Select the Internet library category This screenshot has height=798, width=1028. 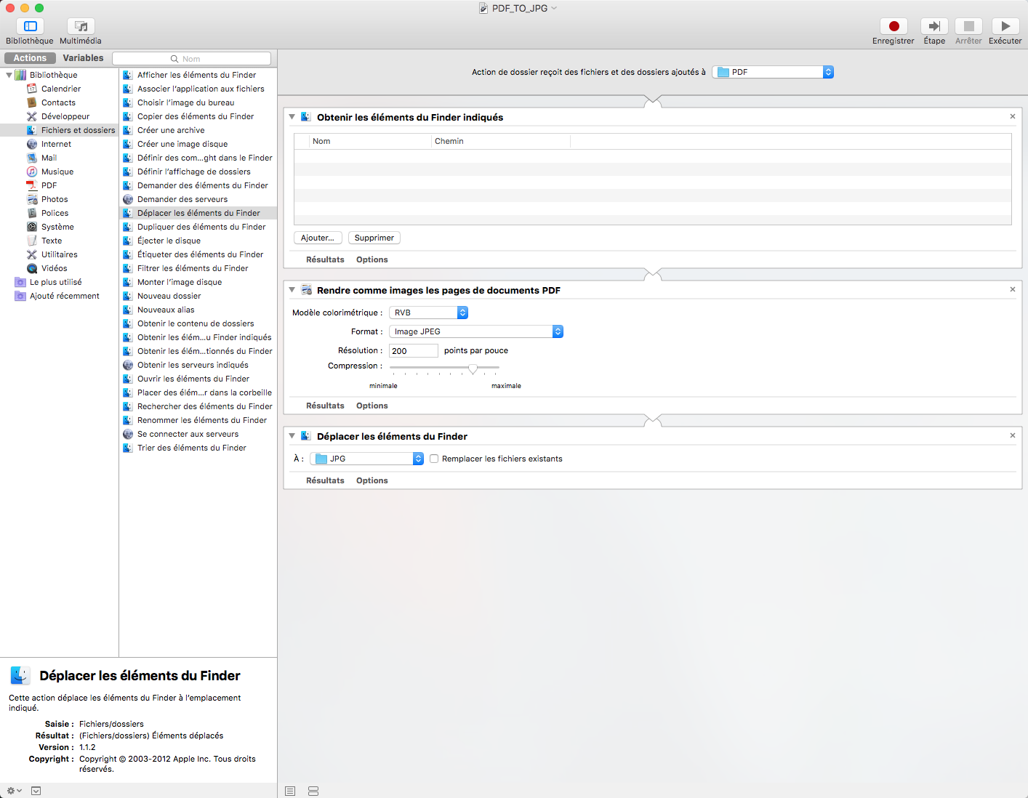click(x=56, y=144)
